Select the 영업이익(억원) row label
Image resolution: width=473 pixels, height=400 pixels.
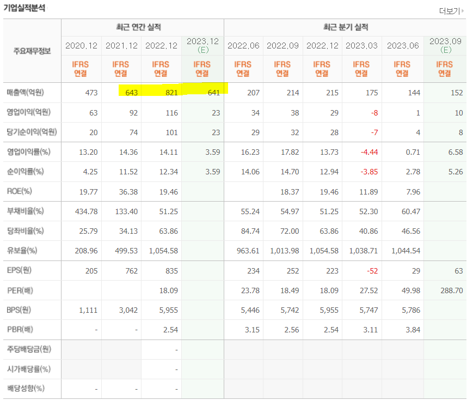29,112
